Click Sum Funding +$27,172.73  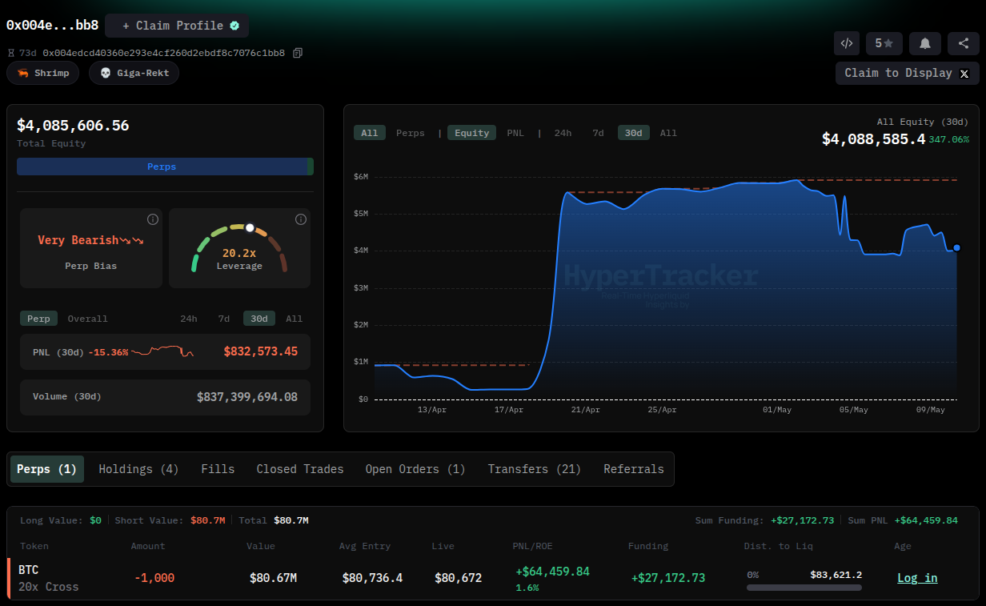[803, 520]
